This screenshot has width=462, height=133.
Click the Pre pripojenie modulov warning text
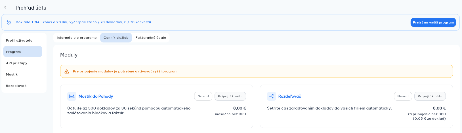click(x=125, y=71)
